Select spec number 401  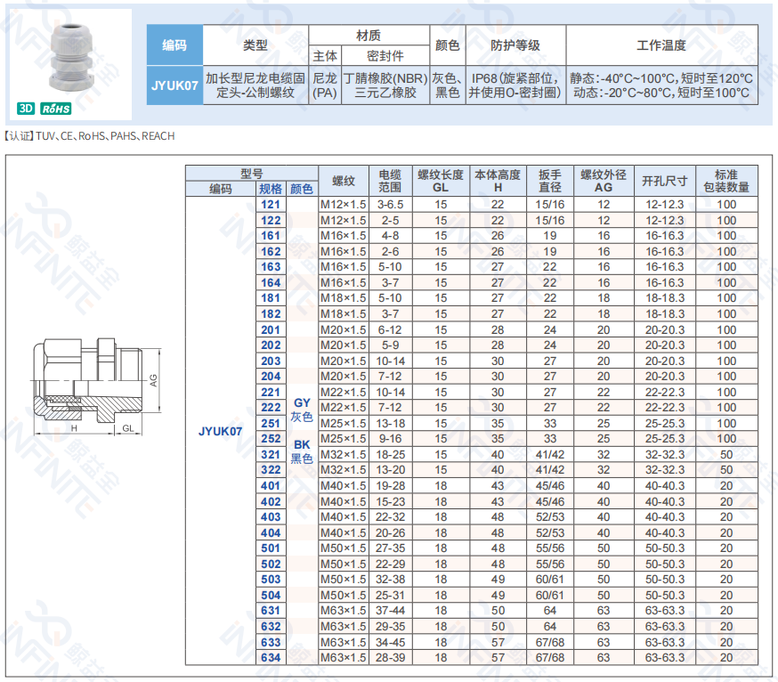(x=271, y=486)
